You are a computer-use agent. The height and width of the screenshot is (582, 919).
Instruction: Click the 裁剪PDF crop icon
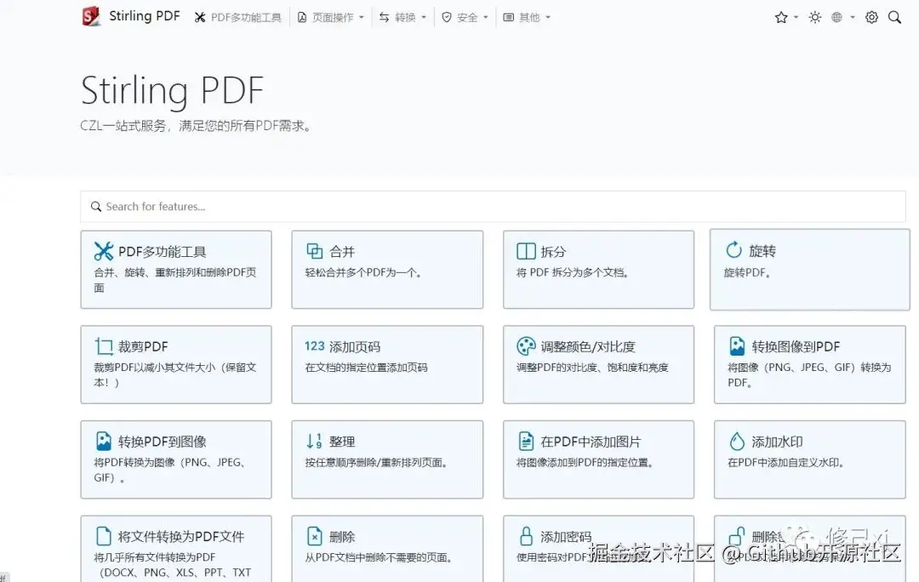(104, 346)
